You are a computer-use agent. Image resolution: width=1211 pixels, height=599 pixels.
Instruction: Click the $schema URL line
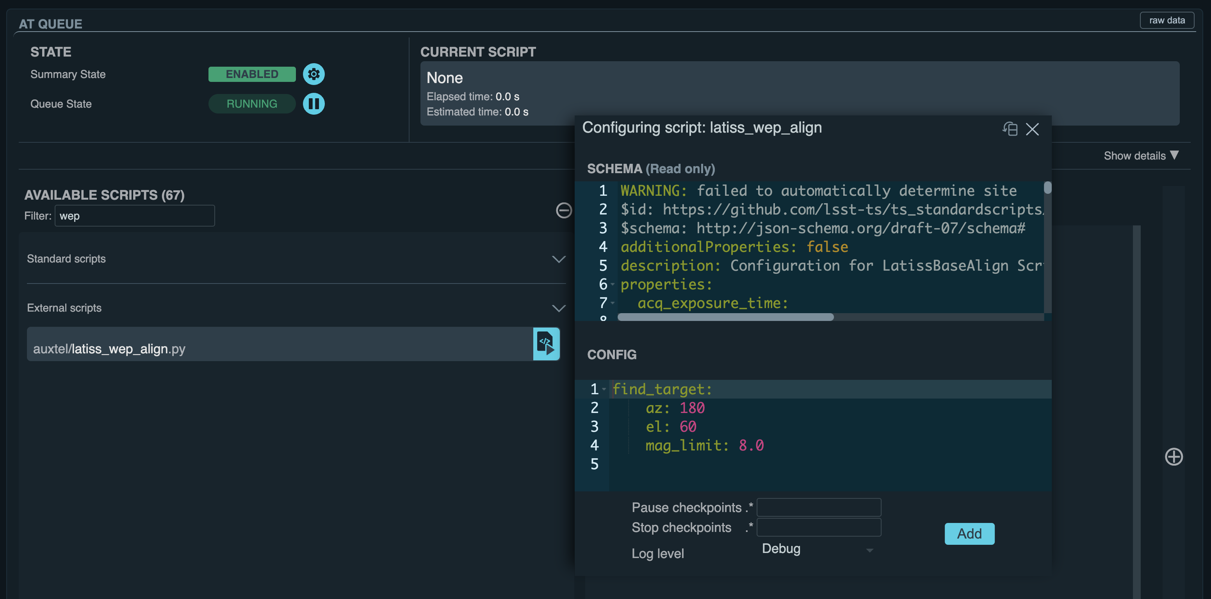(x=823, y=228)
